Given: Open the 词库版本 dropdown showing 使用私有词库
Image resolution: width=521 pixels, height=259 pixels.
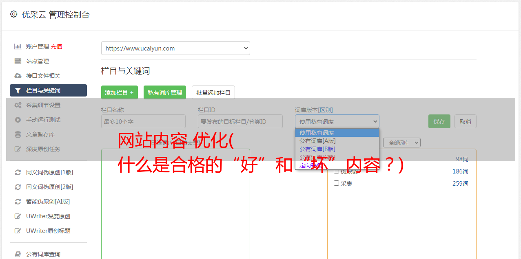Looking at the screenshot, I should [x=337, y=121].
